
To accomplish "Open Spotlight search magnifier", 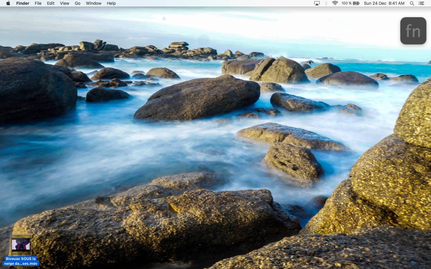I will (412, 3).
